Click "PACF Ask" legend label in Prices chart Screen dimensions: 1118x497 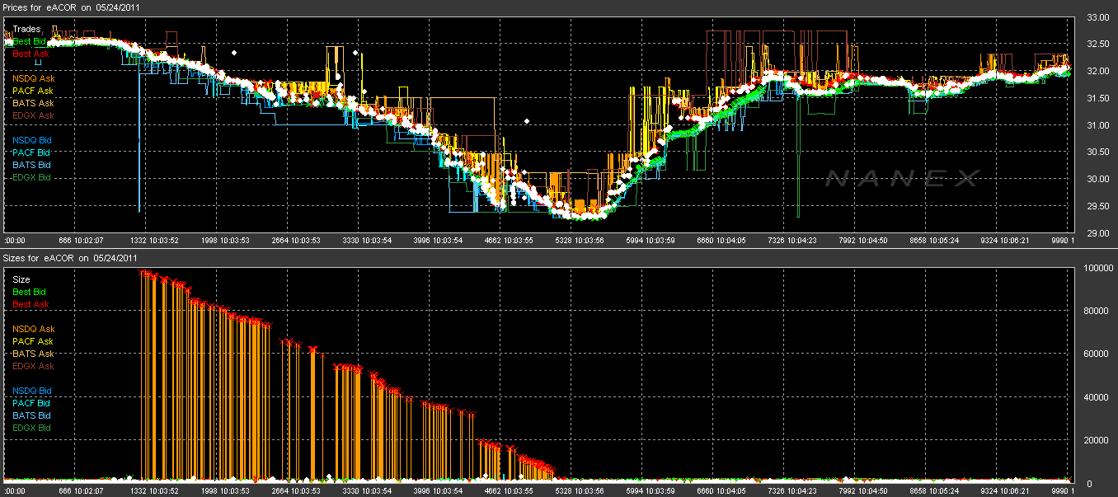[x=33, y=91]
